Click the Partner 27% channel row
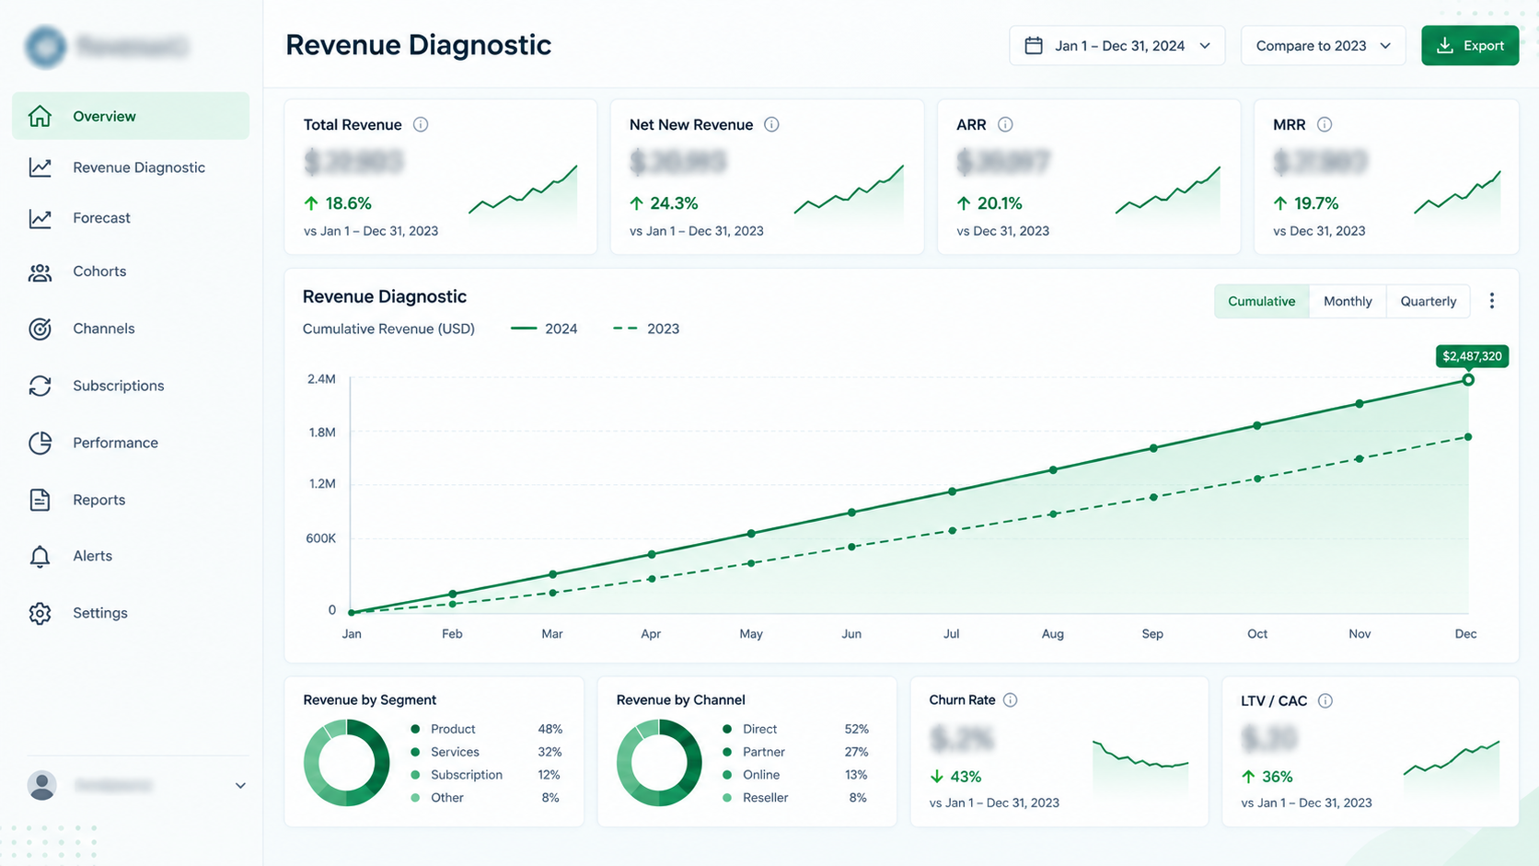The height and width of the screenshot is (866, 1539). point(795,752)
